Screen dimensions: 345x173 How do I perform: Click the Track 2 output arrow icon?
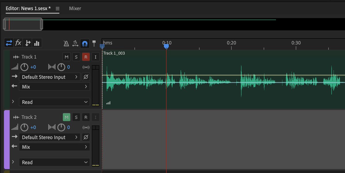[x=14, y=147]
